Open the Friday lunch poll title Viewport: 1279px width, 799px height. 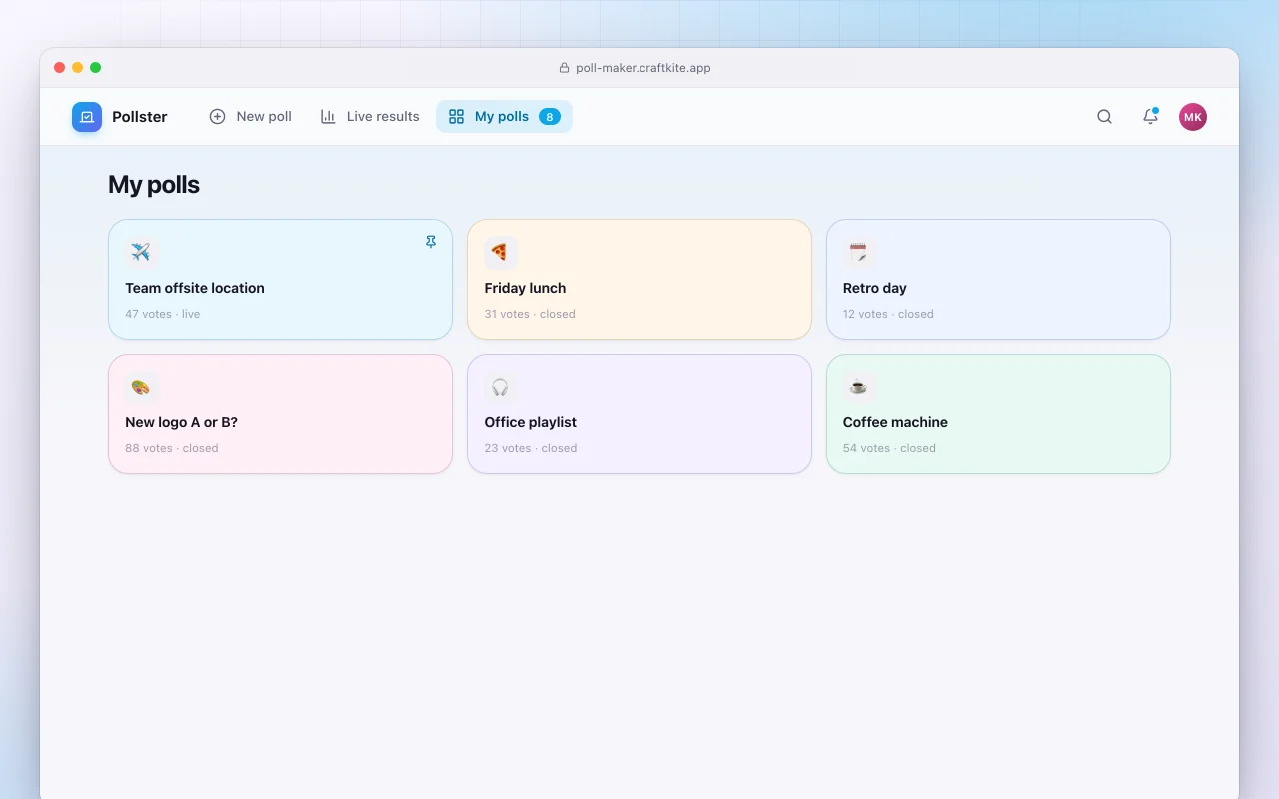pos(525,288)
